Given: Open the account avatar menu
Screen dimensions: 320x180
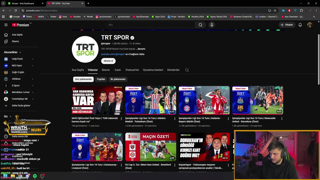Looking at the screenshot, I should pos(310,25).
